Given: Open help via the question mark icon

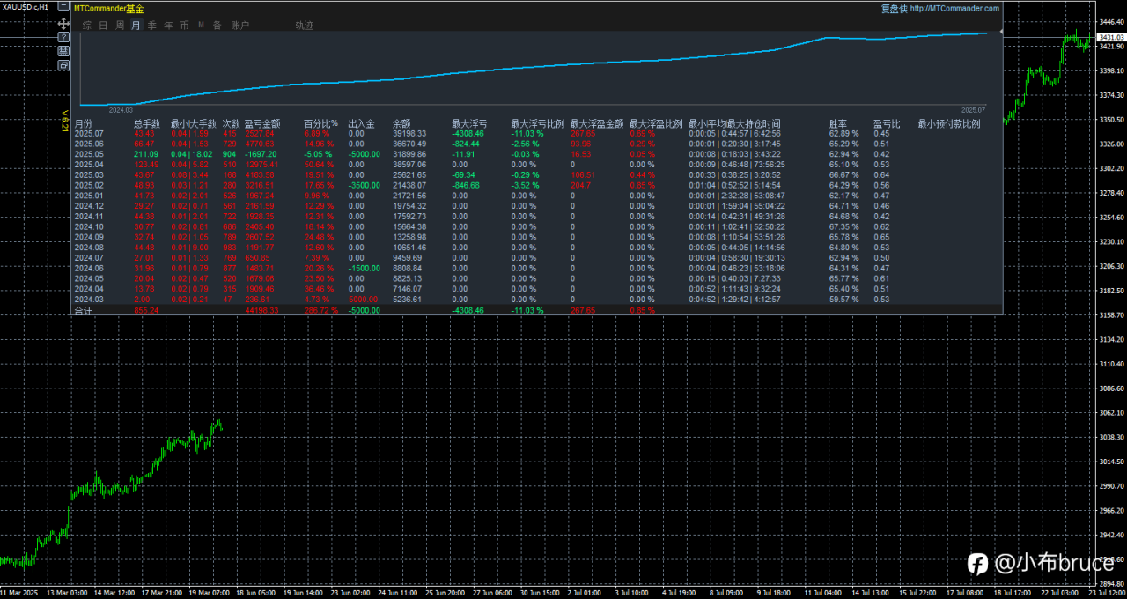Looking at the screenshot, I should click(x=63, y=37).
